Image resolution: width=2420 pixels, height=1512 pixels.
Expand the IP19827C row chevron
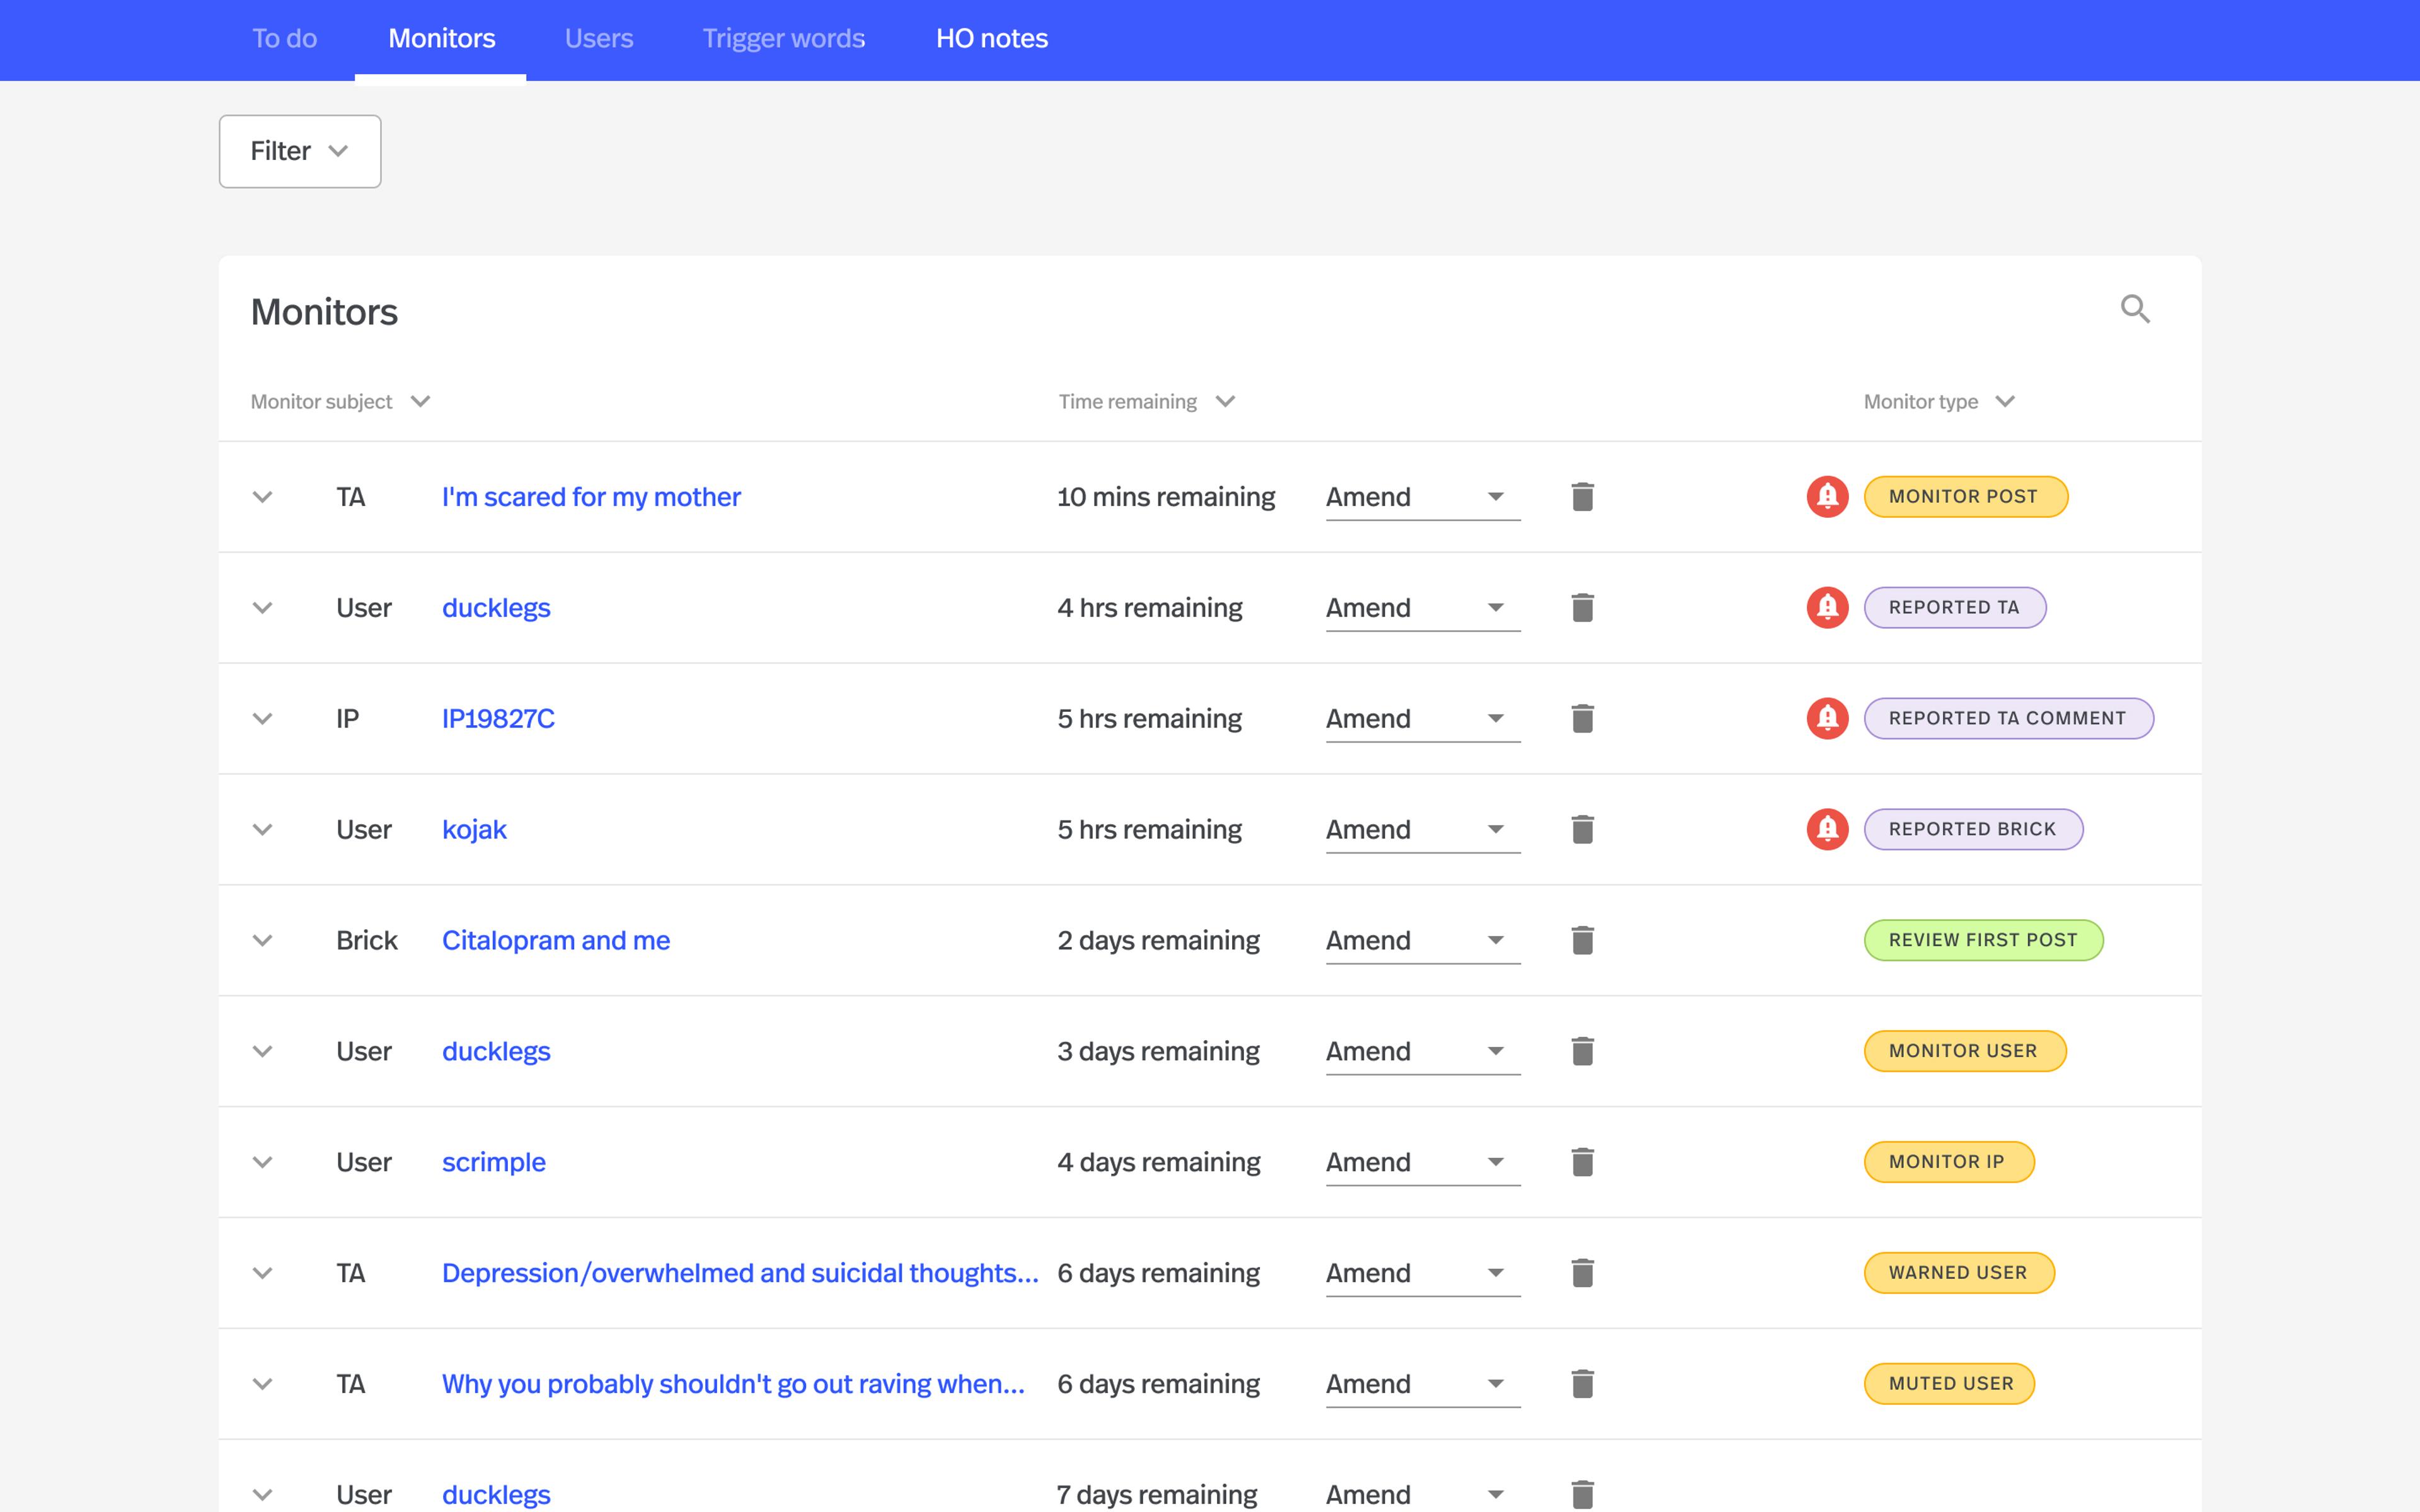coord(262,719)
